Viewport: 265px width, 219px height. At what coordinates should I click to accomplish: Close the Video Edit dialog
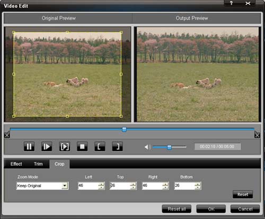[x=248, y=3]
